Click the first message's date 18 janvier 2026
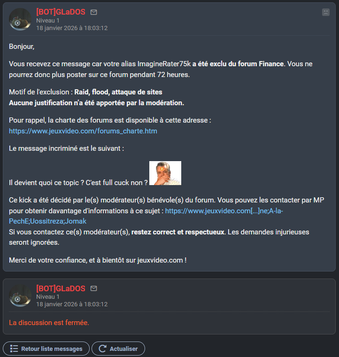 [x=72, y=28]
